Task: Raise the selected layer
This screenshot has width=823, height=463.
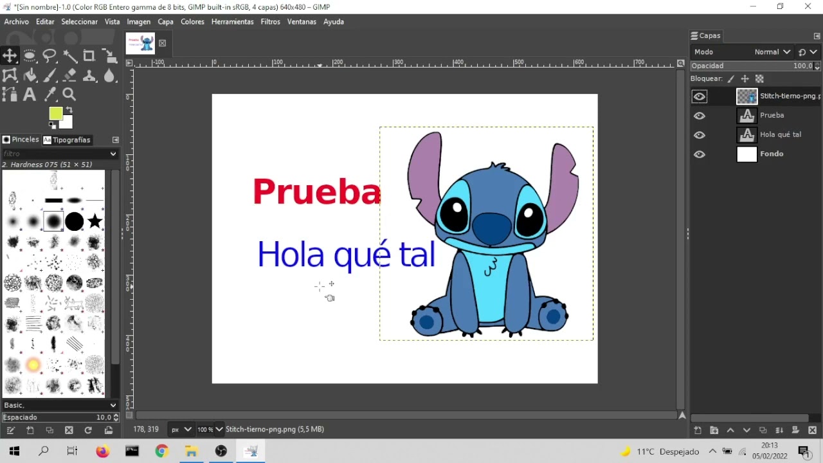Action: point(730,430)
